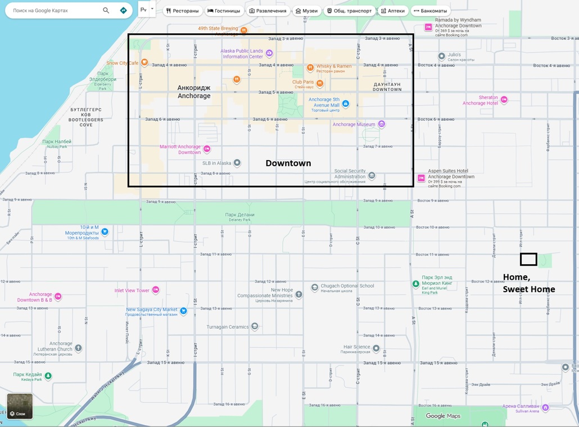Select Sheraton Anchorage Hotel pin
This screenshot has height=427, width=579.
(504, 99)
